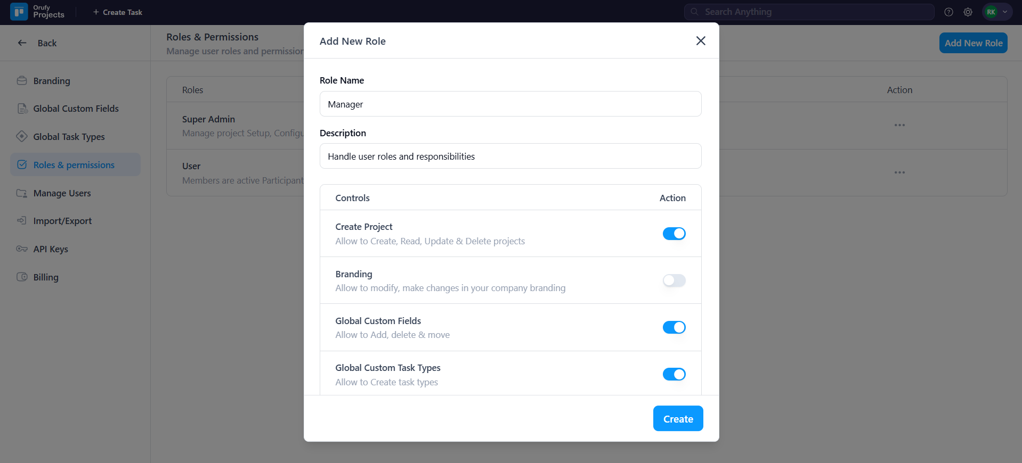Disable the Create Project toggle

pos(674,234)
